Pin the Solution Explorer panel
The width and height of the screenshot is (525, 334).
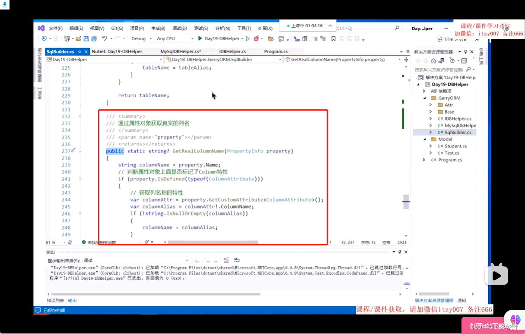click(466, 52)
